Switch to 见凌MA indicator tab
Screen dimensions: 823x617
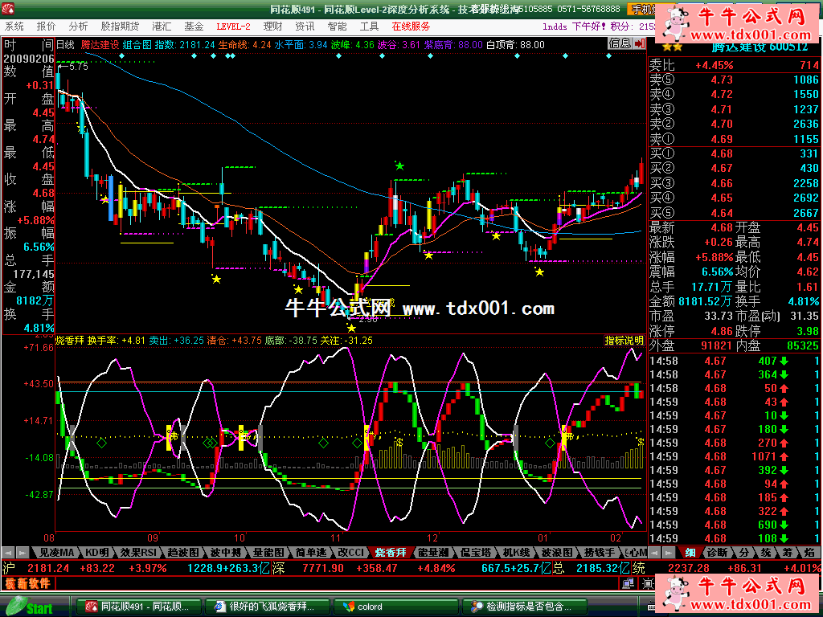[55, 553]
